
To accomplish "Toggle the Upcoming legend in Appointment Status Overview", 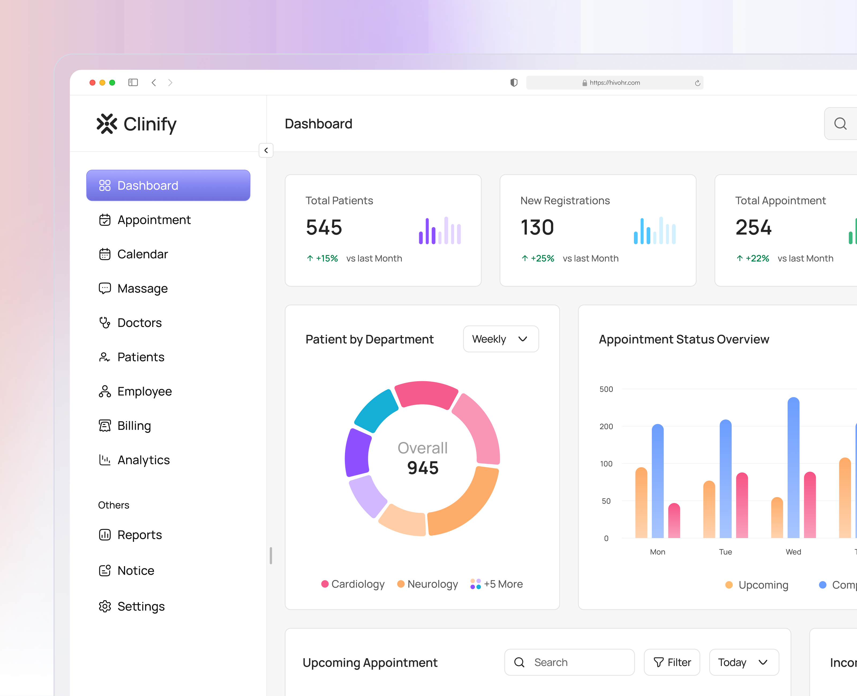I will (757, 585).
